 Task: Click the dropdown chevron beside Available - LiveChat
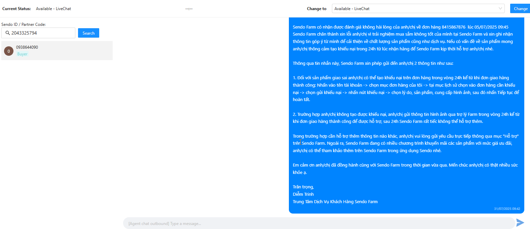click(500, 9)
